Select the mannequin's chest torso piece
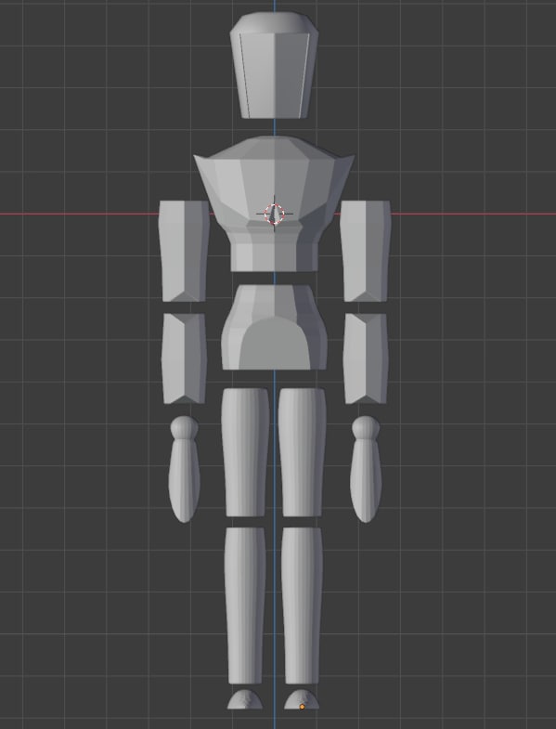Image resolution: width=556 pixels, height=729 pixels. 274,203
